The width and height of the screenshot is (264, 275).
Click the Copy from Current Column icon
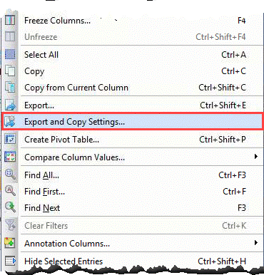(10, 88)
